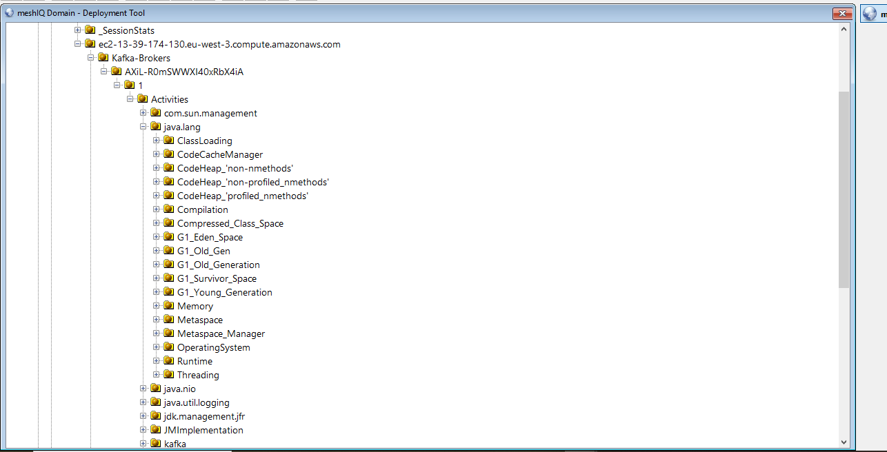Click the jdk.management.jfr folder icon
Image resolution: width=887 pixels, height=452 pixels.
pyautogui.click(x=156, y=416)
